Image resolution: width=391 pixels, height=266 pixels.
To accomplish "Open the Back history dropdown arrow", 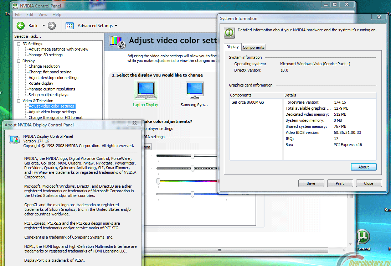I will click(x=43, y=26).
